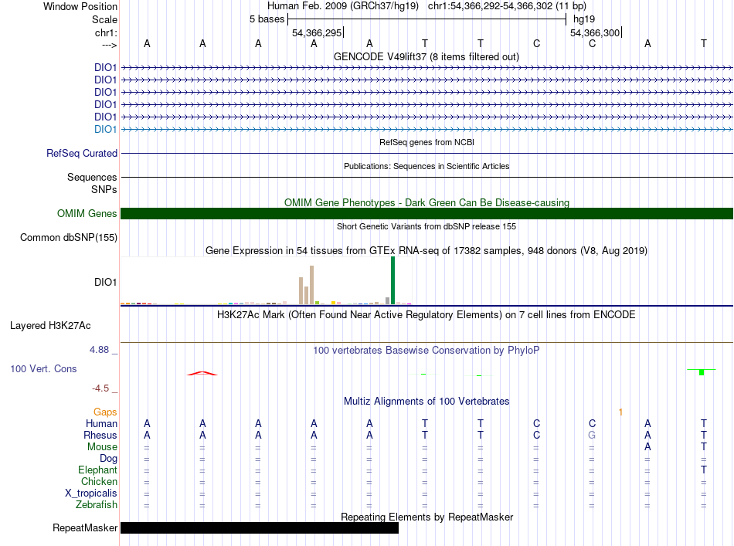Click the light-blue DIO1 transcript label
Screen dimensions: 734x546
[x=105, y=129]
